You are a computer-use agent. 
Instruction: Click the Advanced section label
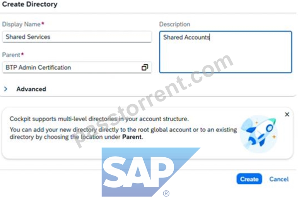pos(31,89)
